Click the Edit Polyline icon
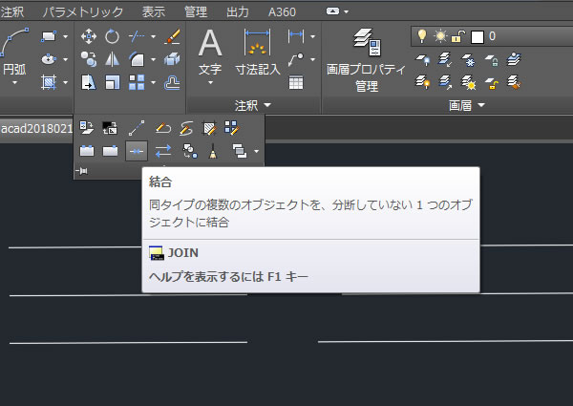573x406 pixels. (163, 128)
